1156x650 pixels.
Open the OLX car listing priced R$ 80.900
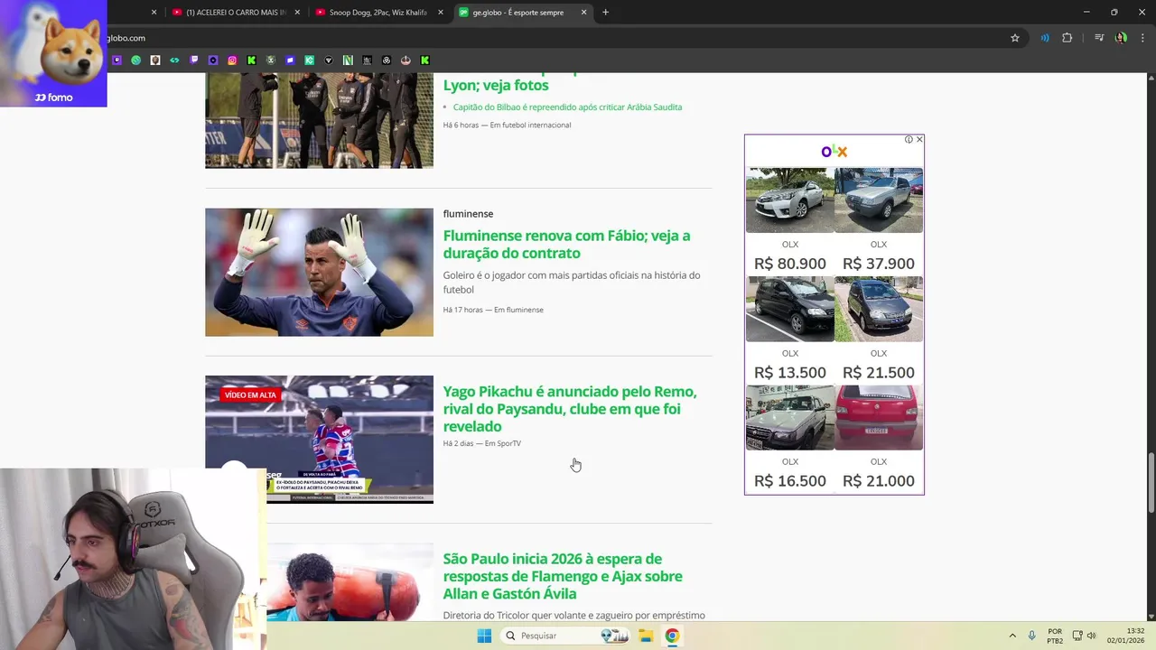tap(790, 219)
